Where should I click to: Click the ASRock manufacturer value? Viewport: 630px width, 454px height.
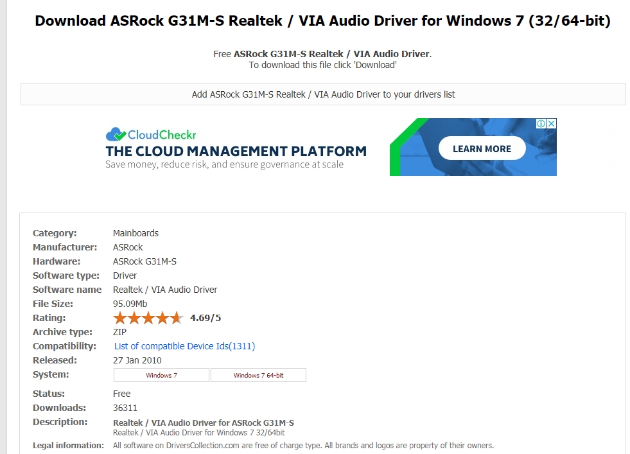coord(128,247)
